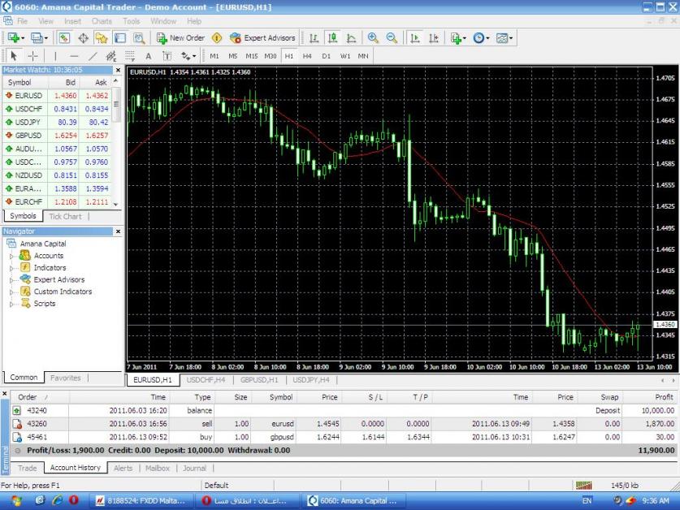Screen dimensions: 680x510
Task: Open the MetaEditor diamond icon
Action: pyautogui.click(x=217, y=38)
